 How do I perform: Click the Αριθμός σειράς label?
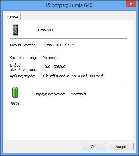point(22,76)
